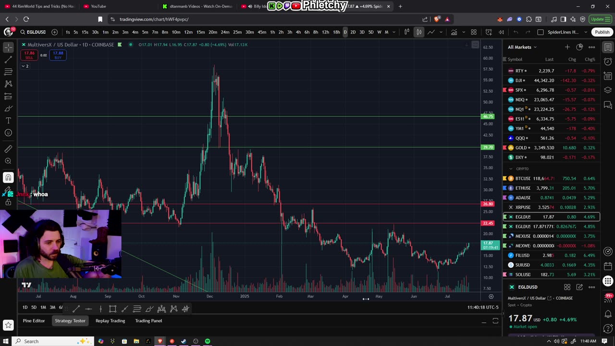The height and width of the screenshot is (346, 615).
Task: Select the trend line drawing tool
Action: click(x=8, y=60)
